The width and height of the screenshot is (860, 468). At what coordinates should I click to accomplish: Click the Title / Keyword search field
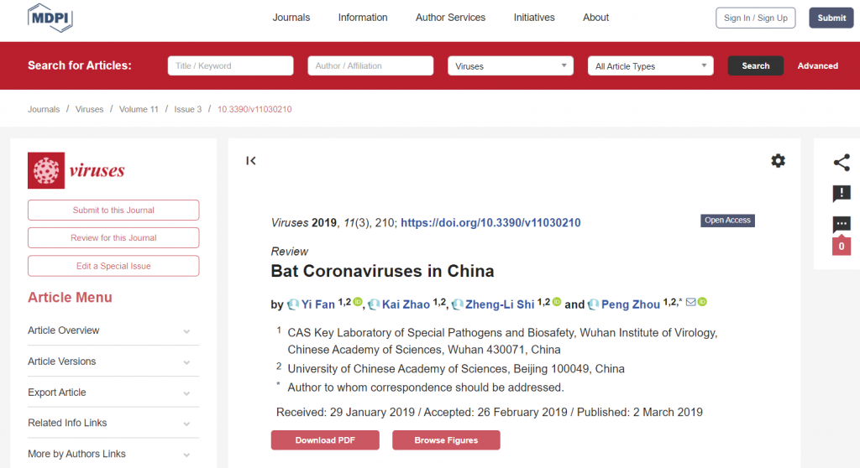[231, 66]
